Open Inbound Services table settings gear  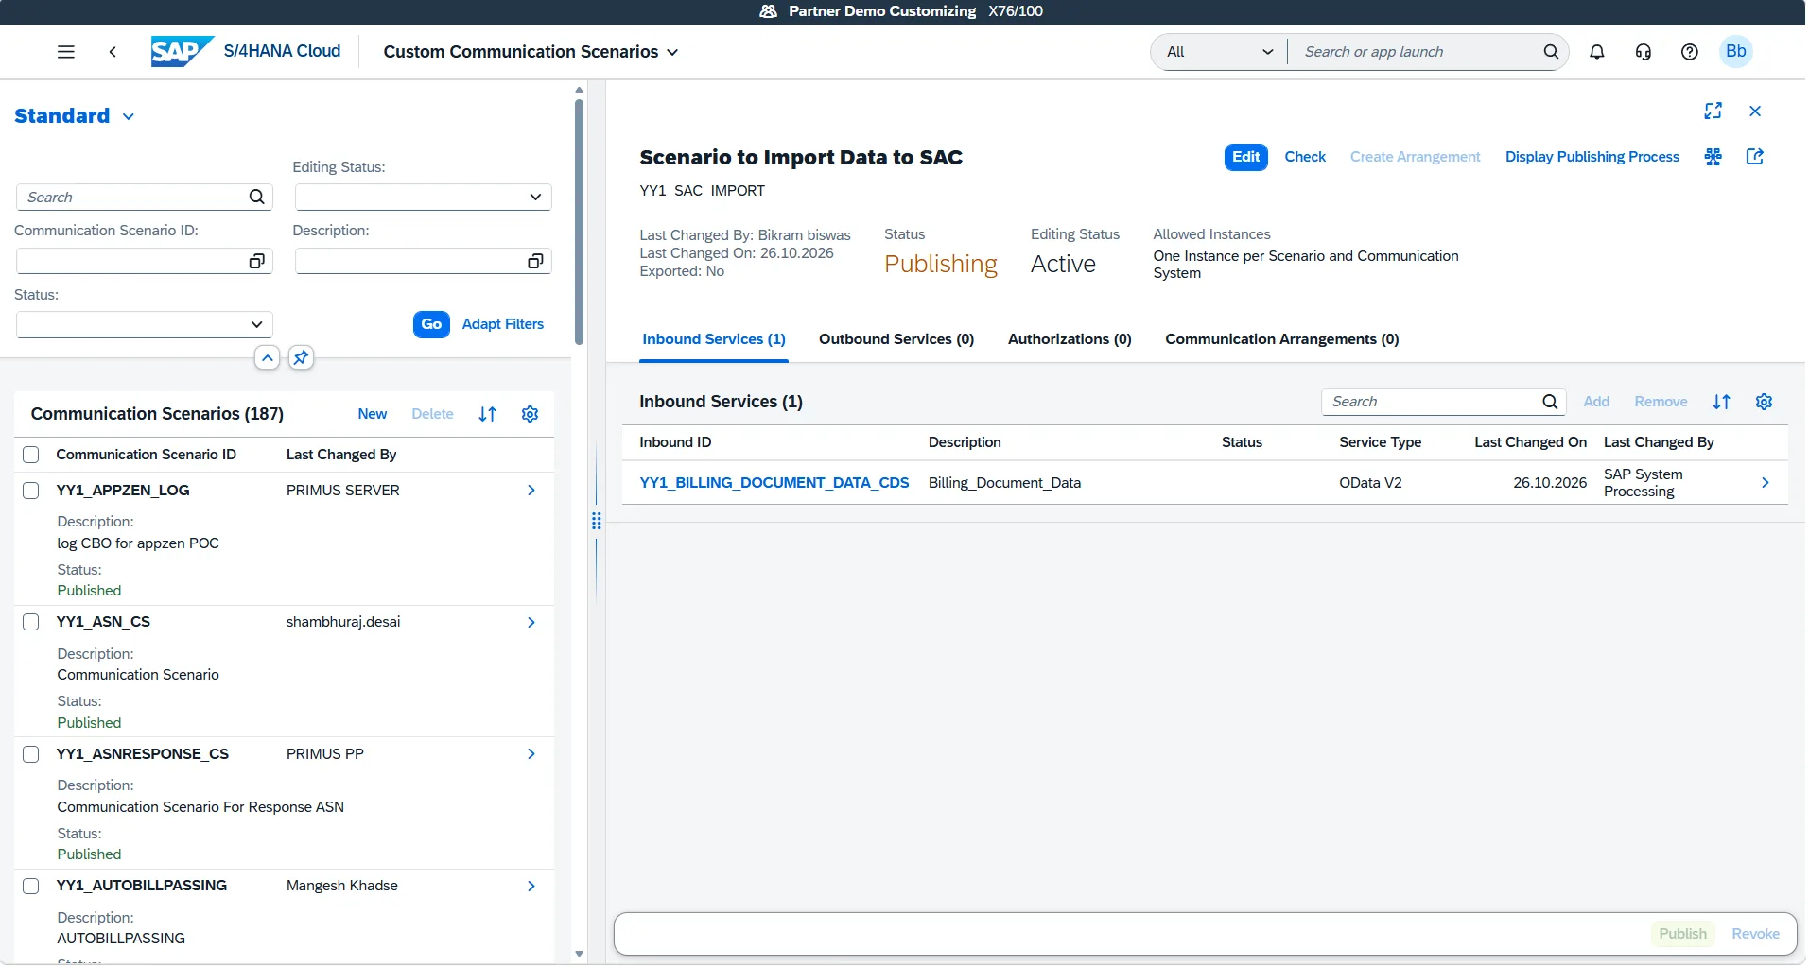(x=1765, y=402)
